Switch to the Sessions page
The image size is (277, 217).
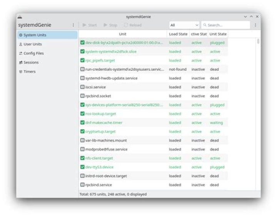click(x=47, y=62)
